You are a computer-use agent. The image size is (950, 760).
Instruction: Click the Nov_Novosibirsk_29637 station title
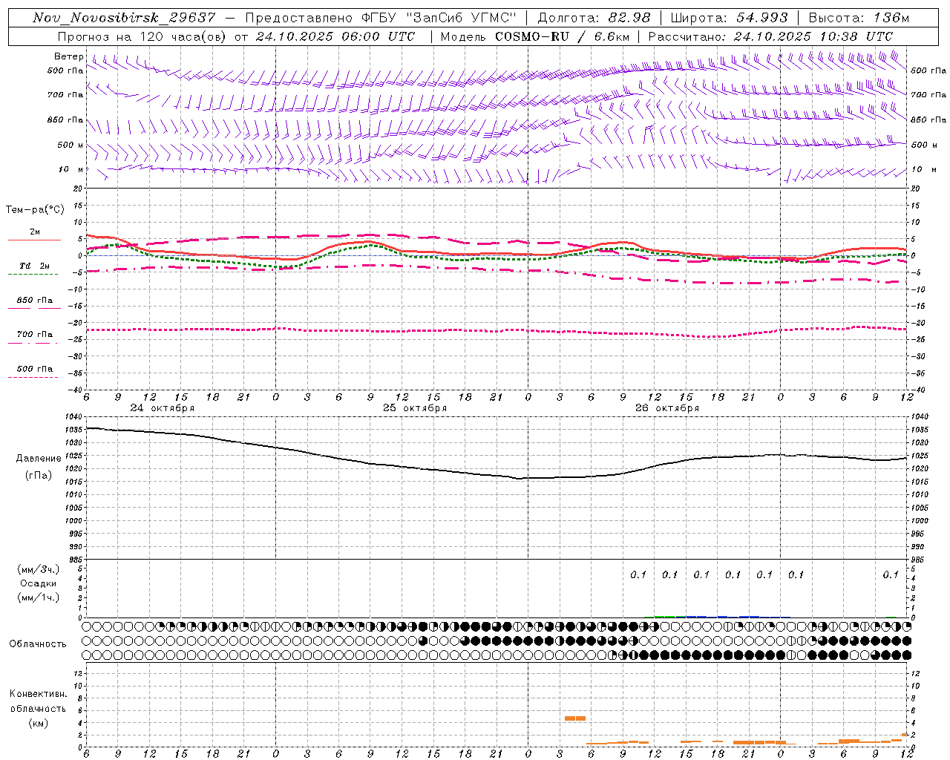[x=124, y=18]
